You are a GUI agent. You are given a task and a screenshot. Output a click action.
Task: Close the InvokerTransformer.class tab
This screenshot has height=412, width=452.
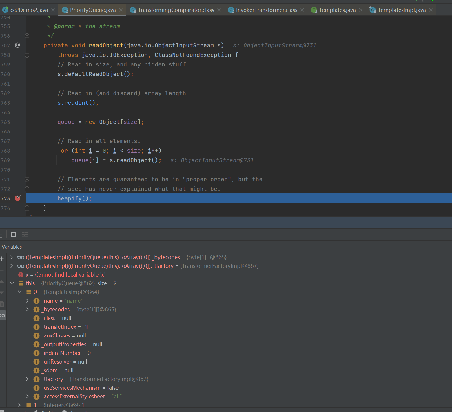[x=302, y=10]
